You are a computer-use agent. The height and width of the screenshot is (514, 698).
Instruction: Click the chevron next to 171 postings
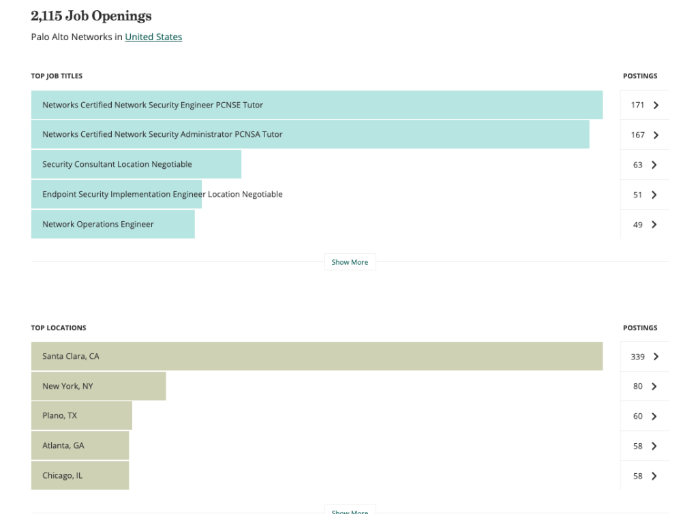[656, 106]
